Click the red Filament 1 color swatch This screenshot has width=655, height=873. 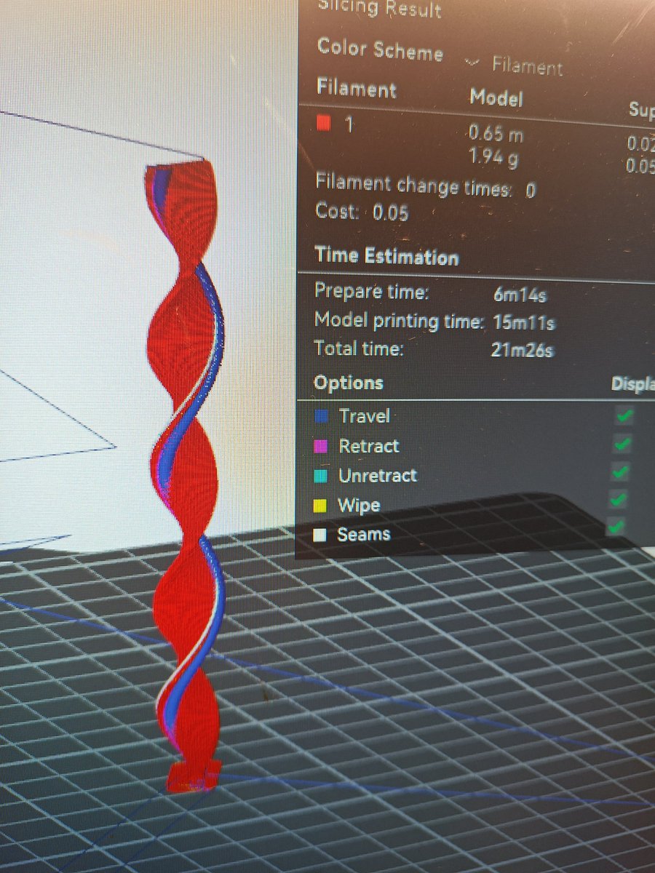(325, 124)
